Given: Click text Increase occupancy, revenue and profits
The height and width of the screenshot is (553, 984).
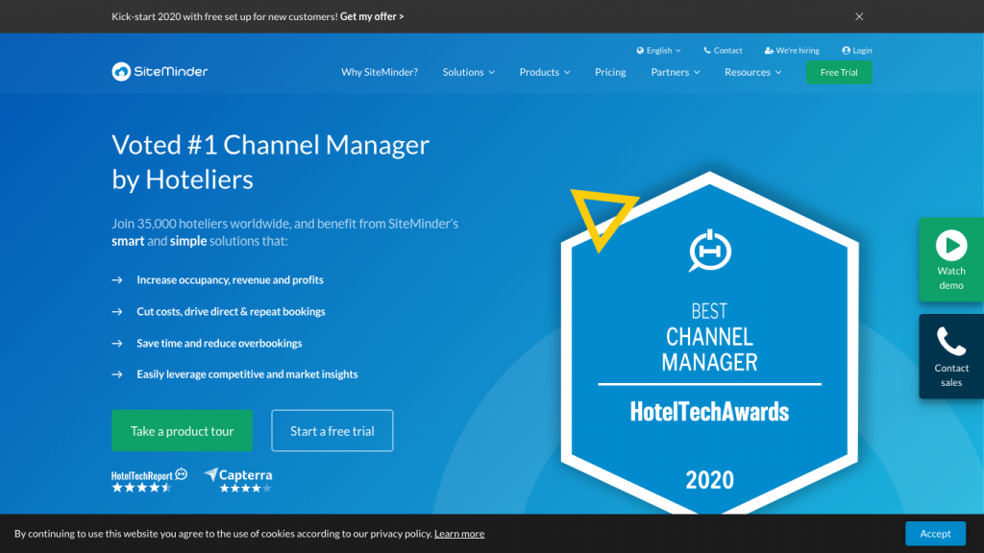Looking at the screenshot, I should click(x=231, y=280).
